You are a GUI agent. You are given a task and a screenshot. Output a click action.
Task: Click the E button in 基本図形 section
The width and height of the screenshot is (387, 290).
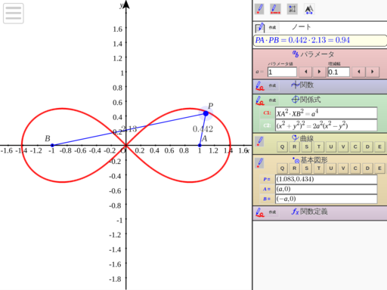click(379, 168)
